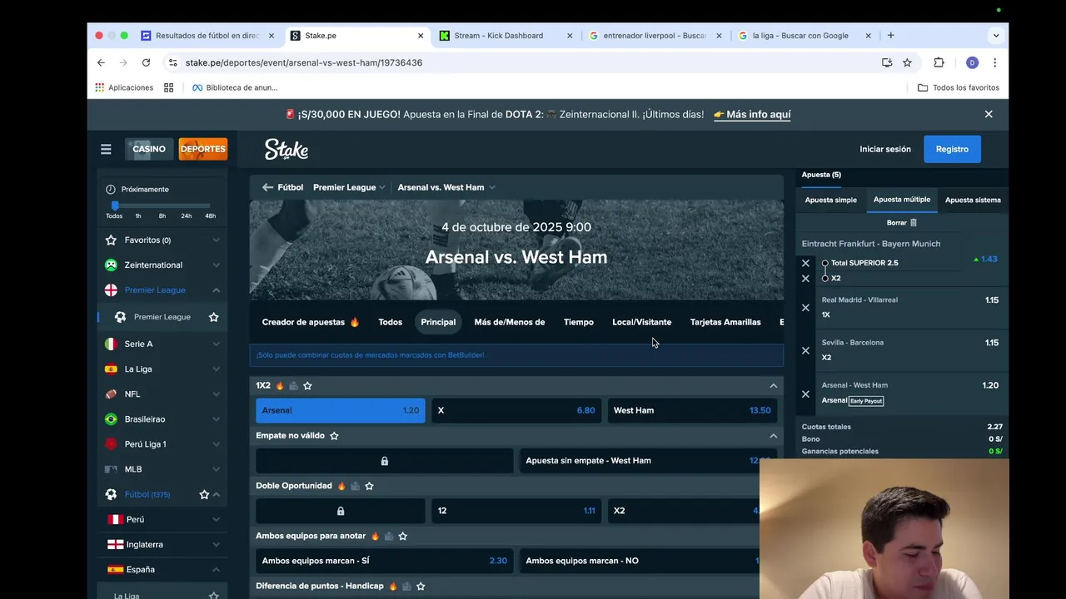Star the Fútbol (1375) sidebar category
This screenshot has height=599, width=1066.
[x=204, y=494]
